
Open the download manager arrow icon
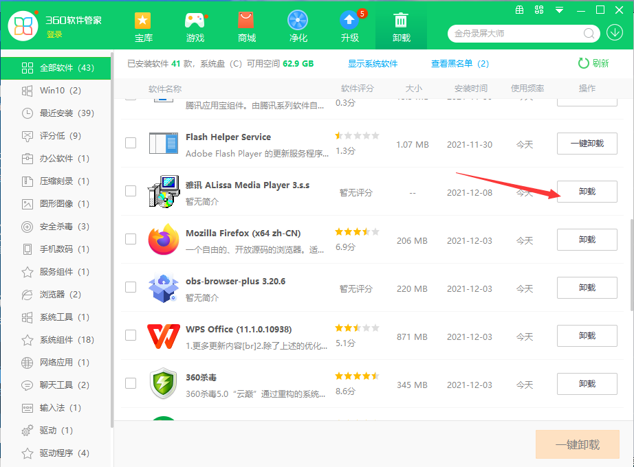click(615, 32)
